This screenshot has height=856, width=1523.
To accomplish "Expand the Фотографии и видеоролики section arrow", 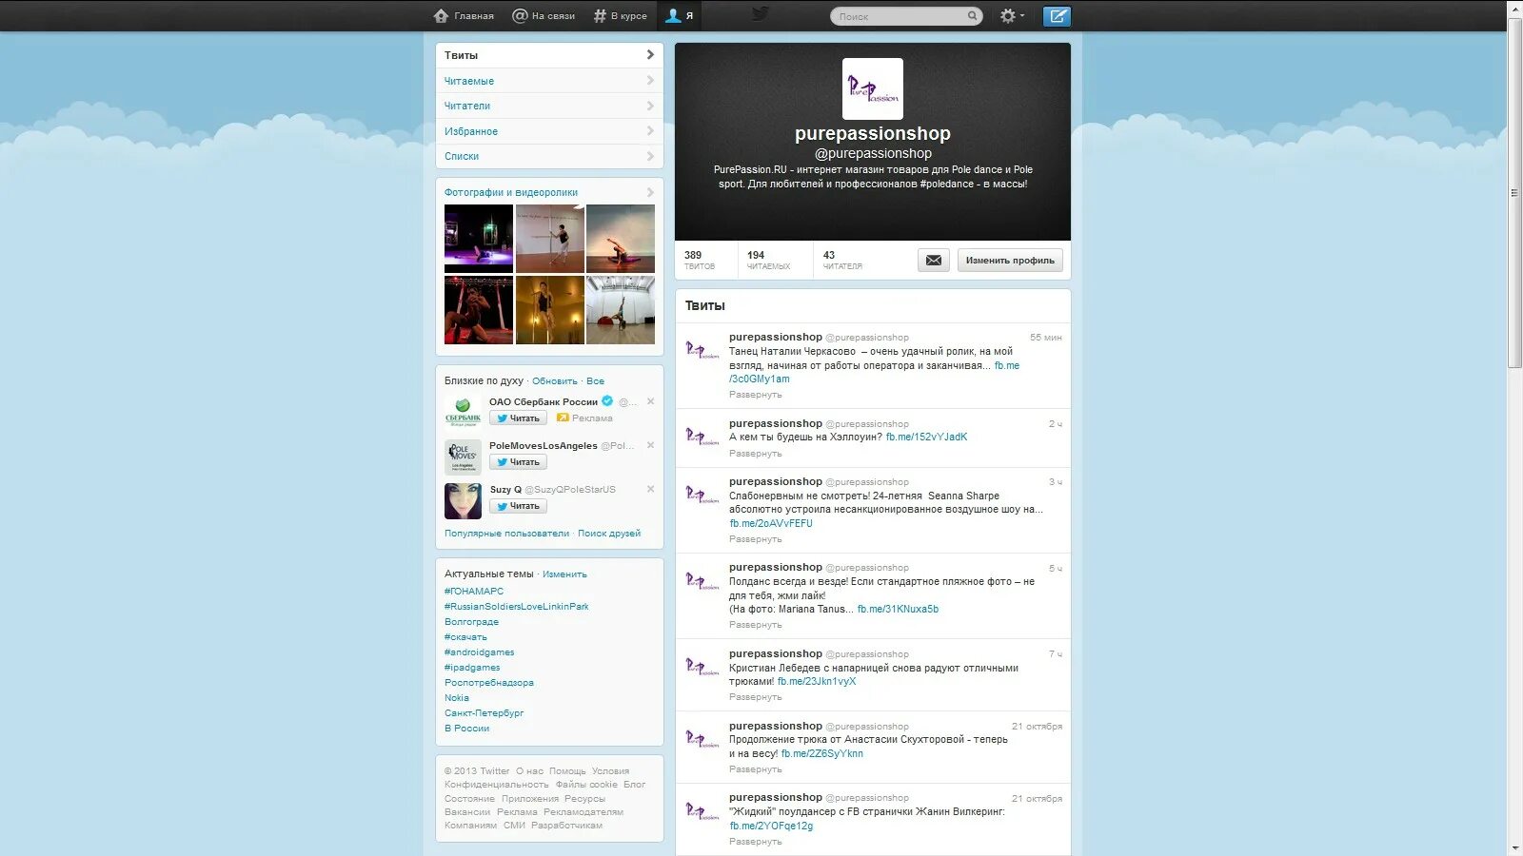I will click(x=650, y=192).
